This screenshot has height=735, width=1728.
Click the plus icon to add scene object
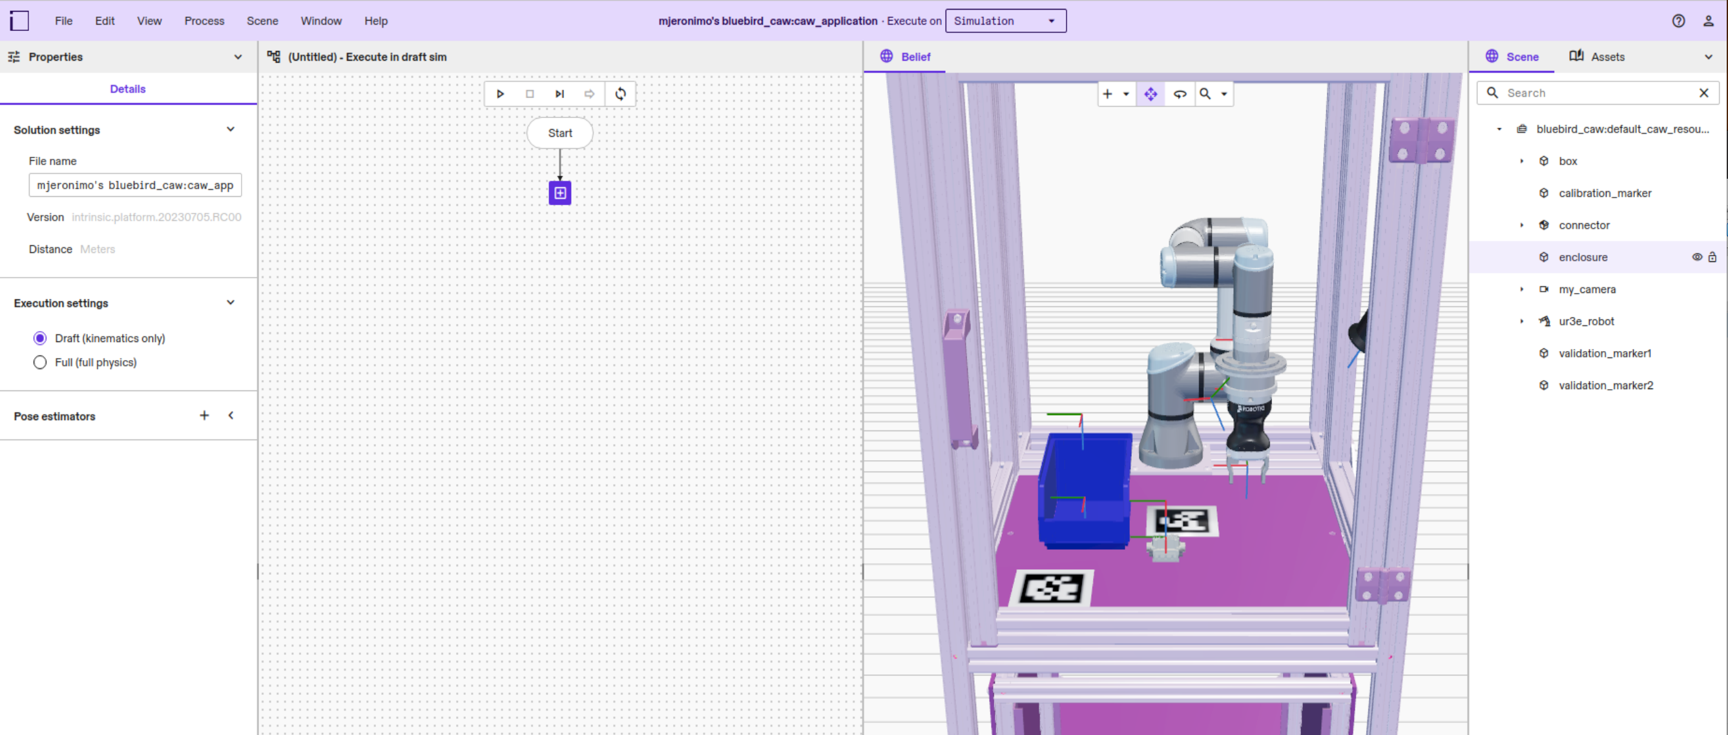(x=1107, y=94)
